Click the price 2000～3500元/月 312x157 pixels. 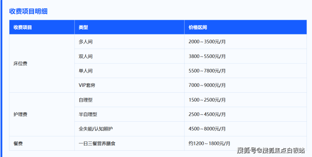(x=207, y=42)
